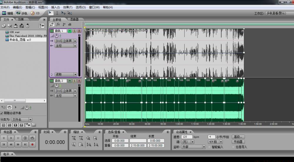Screen dimensions: 294x162
Task: Arm 音轨 2 for record with R
Action: click(79, 81)
